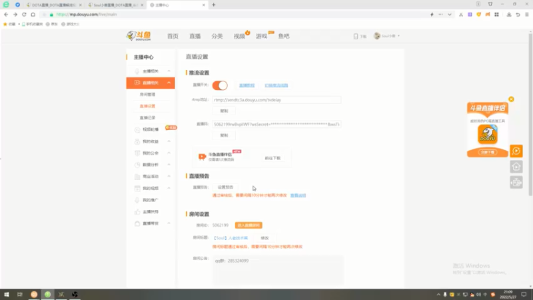The height and width of the screenshot is (300, 533).
Task: Expand 我的收益 sidebar chevron
Action: 169,141
